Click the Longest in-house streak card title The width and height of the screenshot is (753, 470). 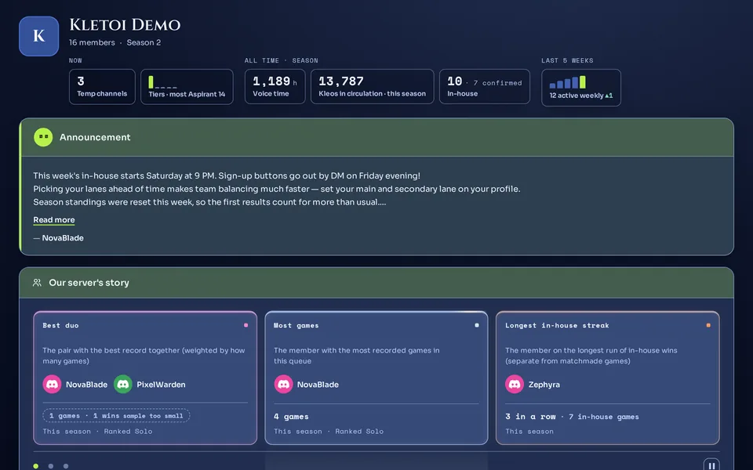click(557, 326)
